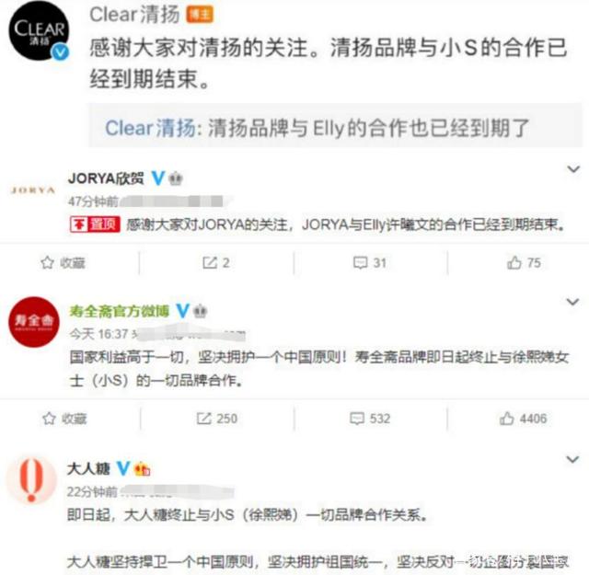Repost the JORYA post showing 2 shares
589x575 pixels.
coord(216,263)
